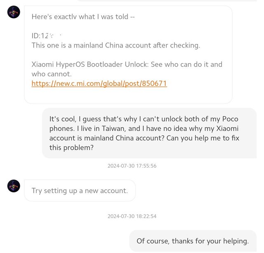Viewport: 264px width, 253px height.
Task: Open the new.c.mi.com post 850671 link
Action: tap(99, 83)
